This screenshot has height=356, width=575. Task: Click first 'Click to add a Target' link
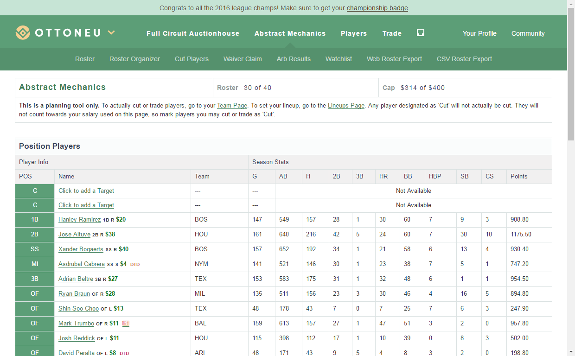click(86, 191)
